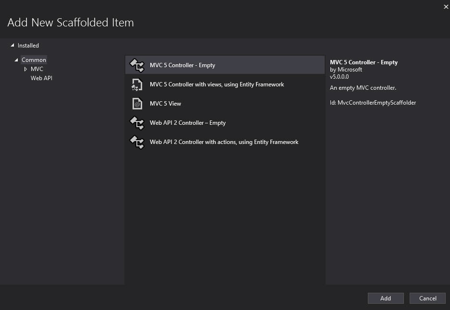Pick the MVC 5 View template
The image size is (450, 310).
click(165, 104)
